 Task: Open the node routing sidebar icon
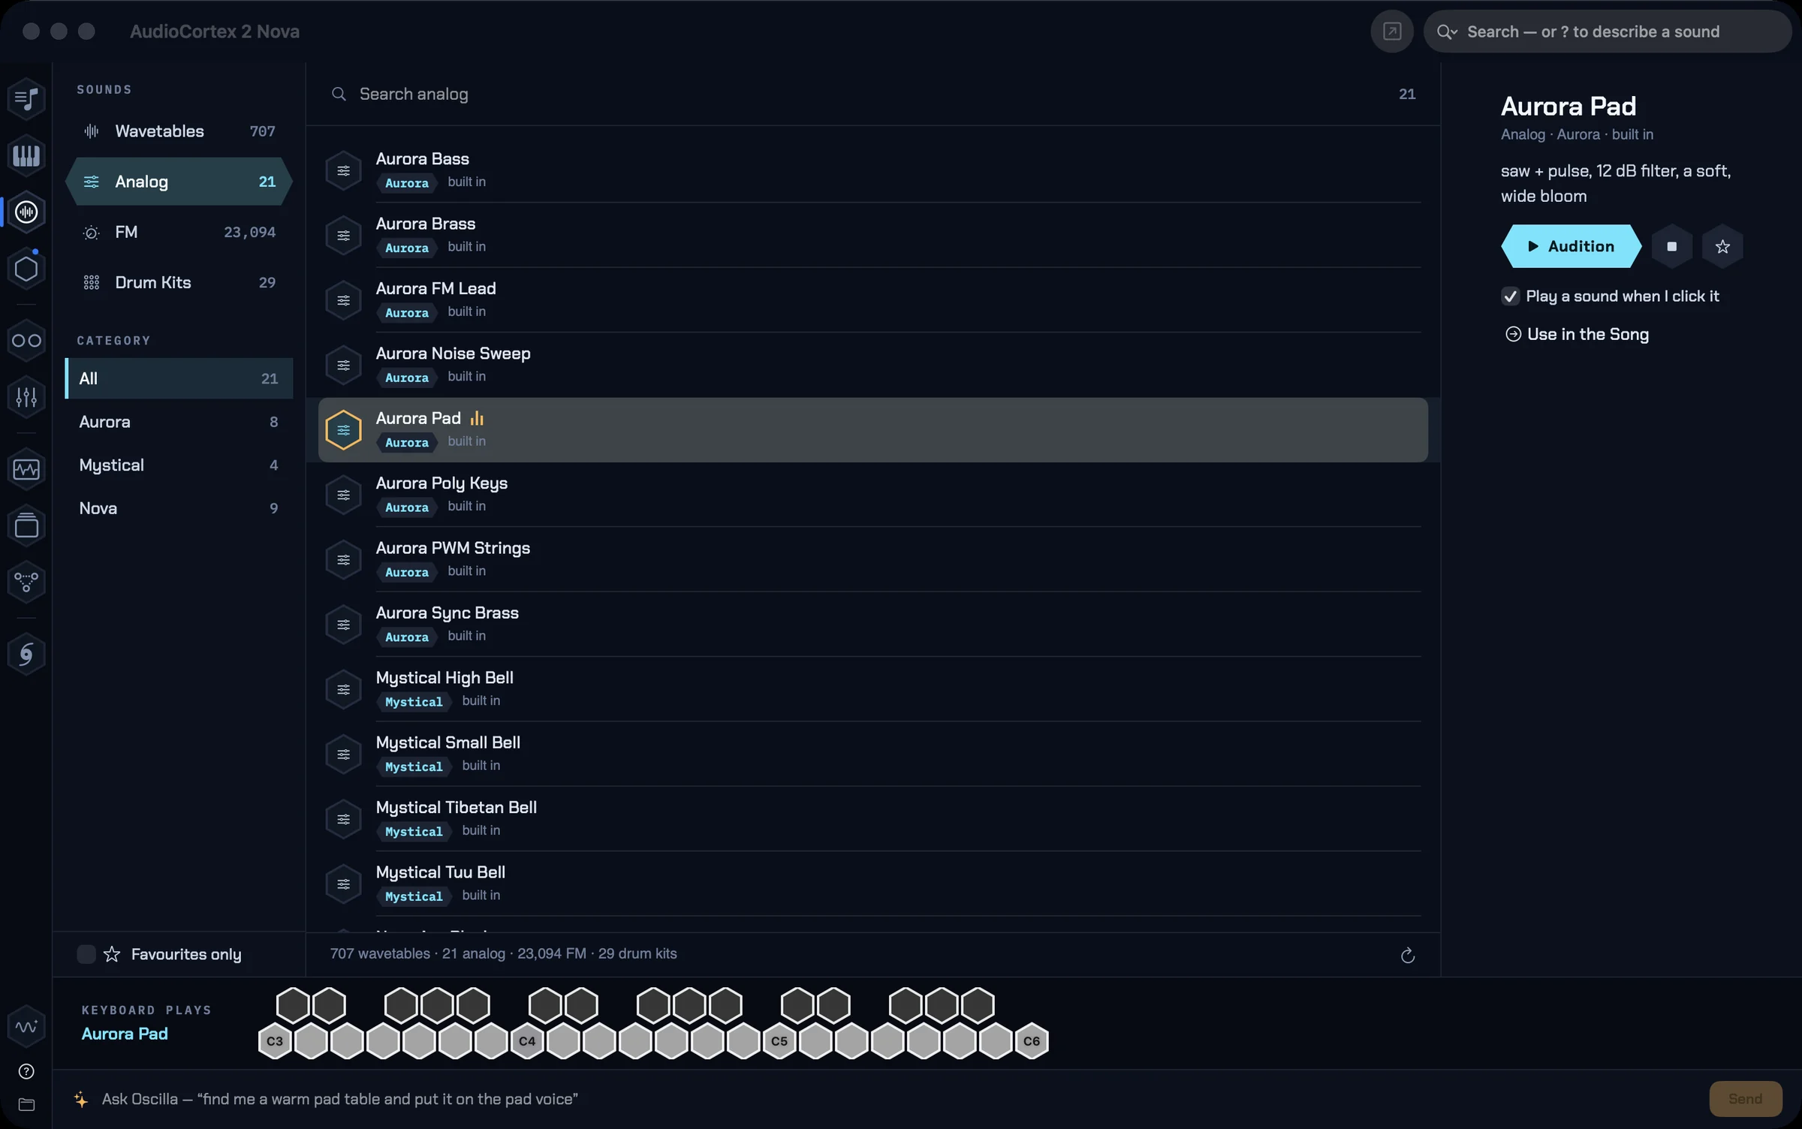click(x=26, y=582)
